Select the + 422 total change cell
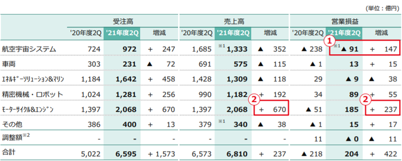This screenshot has width=402, height=161. [383, 154]
